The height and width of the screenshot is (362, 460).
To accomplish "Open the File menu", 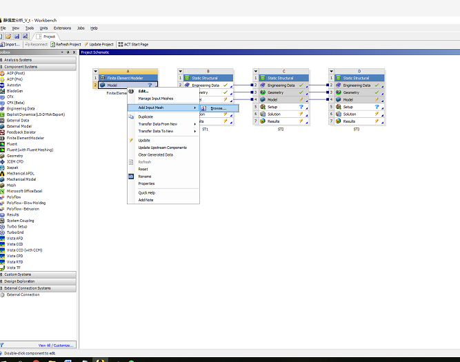I will [3, 28].
